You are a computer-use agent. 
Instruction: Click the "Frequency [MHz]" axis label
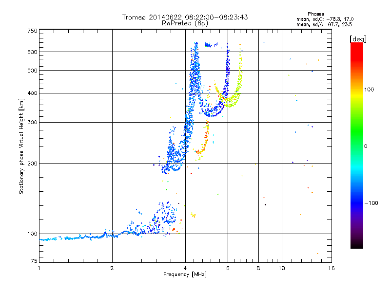185,274
